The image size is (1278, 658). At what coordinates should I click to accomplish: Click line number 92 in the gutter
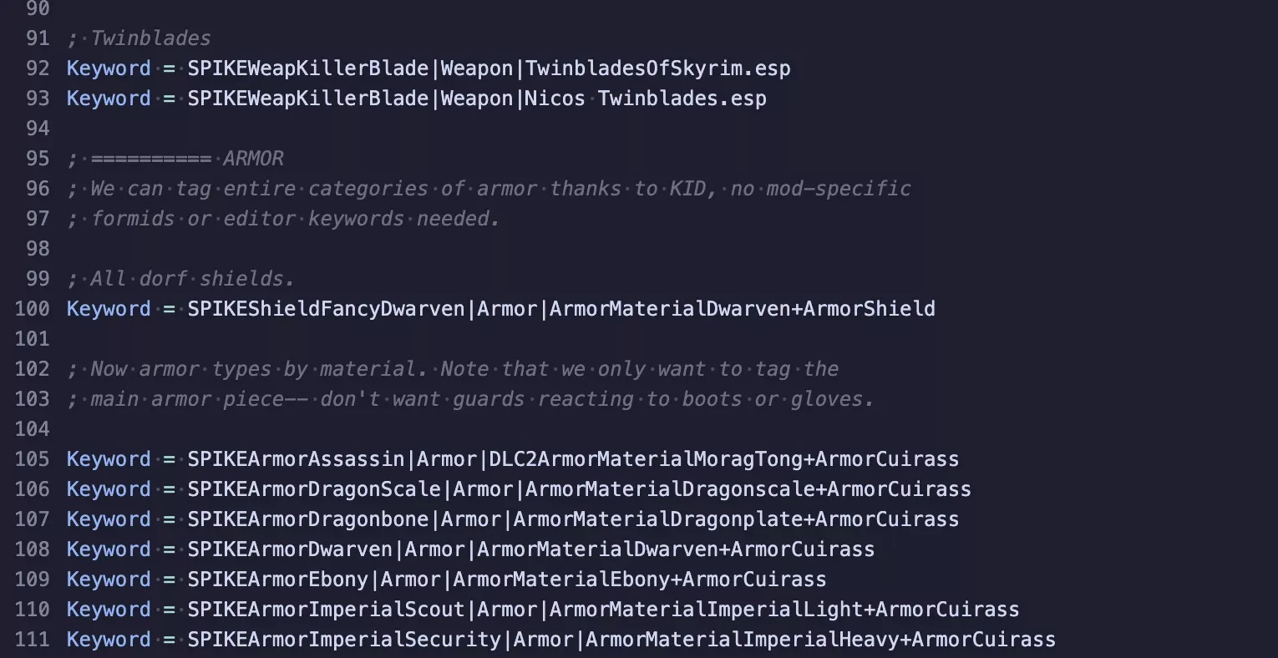pos(38,68)
